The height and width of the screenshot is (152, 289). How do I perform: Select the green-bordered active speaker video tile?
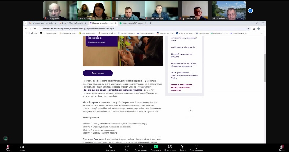tap(94, 11)
